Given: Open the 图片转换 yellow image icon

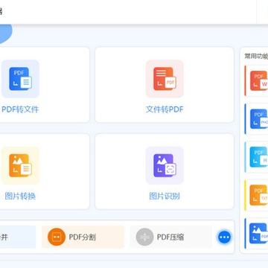Looking at the screenshot, I should pos(20,165).
